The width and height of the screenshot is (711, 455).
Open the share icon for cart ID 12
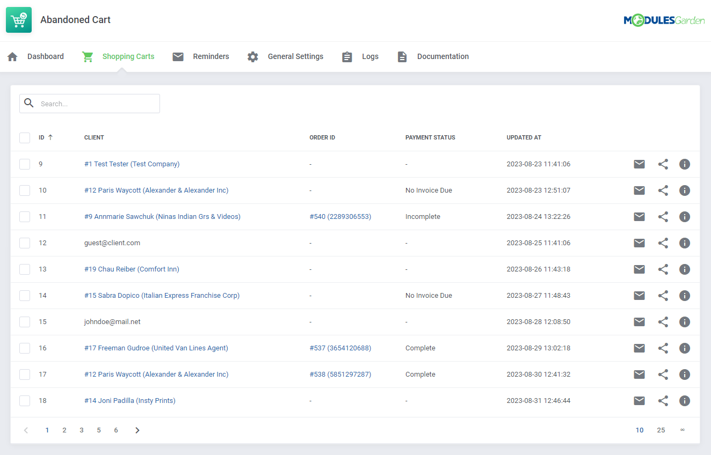click(x=663, y=243)
